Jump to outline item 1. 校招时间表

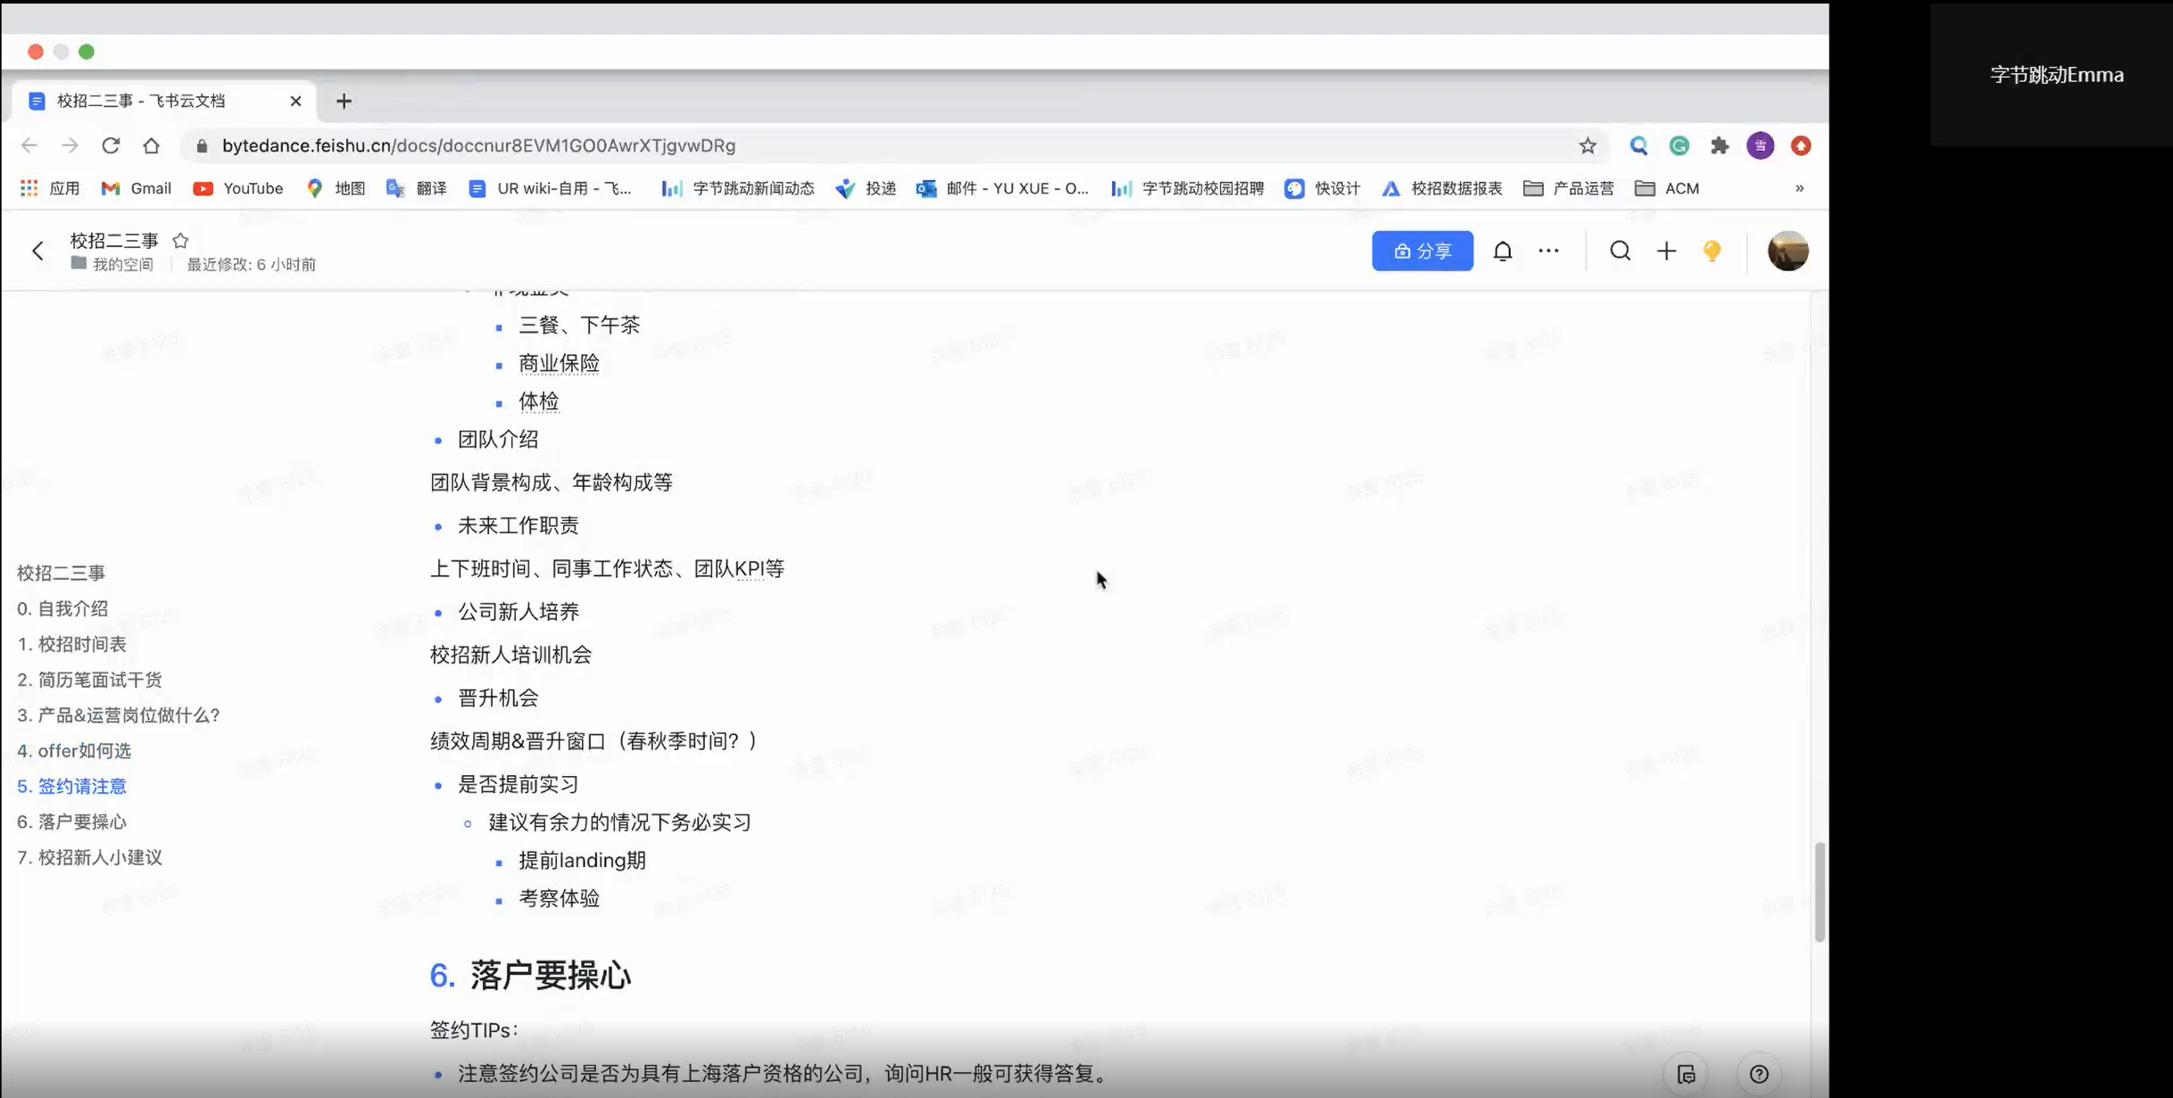71,644
